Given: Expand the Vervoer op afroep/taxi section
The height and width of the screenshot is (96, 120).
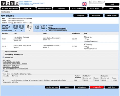Looking at the screenshot, I should pyautogui.click(x=3, y=54).
